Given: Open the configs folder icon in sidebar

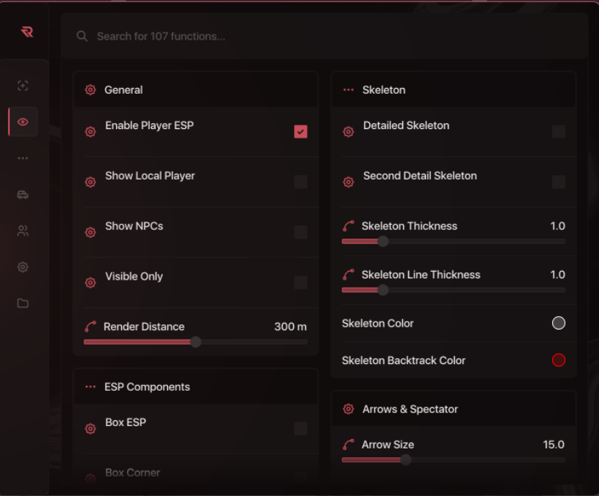Looking at the screenshot, I should [22, 303].
